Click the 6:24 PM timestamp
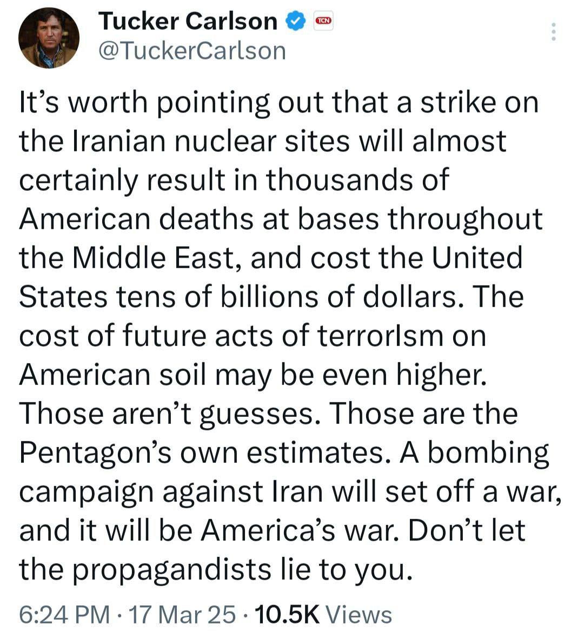Image resolution: width=584 pixels, height=631 pixels. pos(64,615)
